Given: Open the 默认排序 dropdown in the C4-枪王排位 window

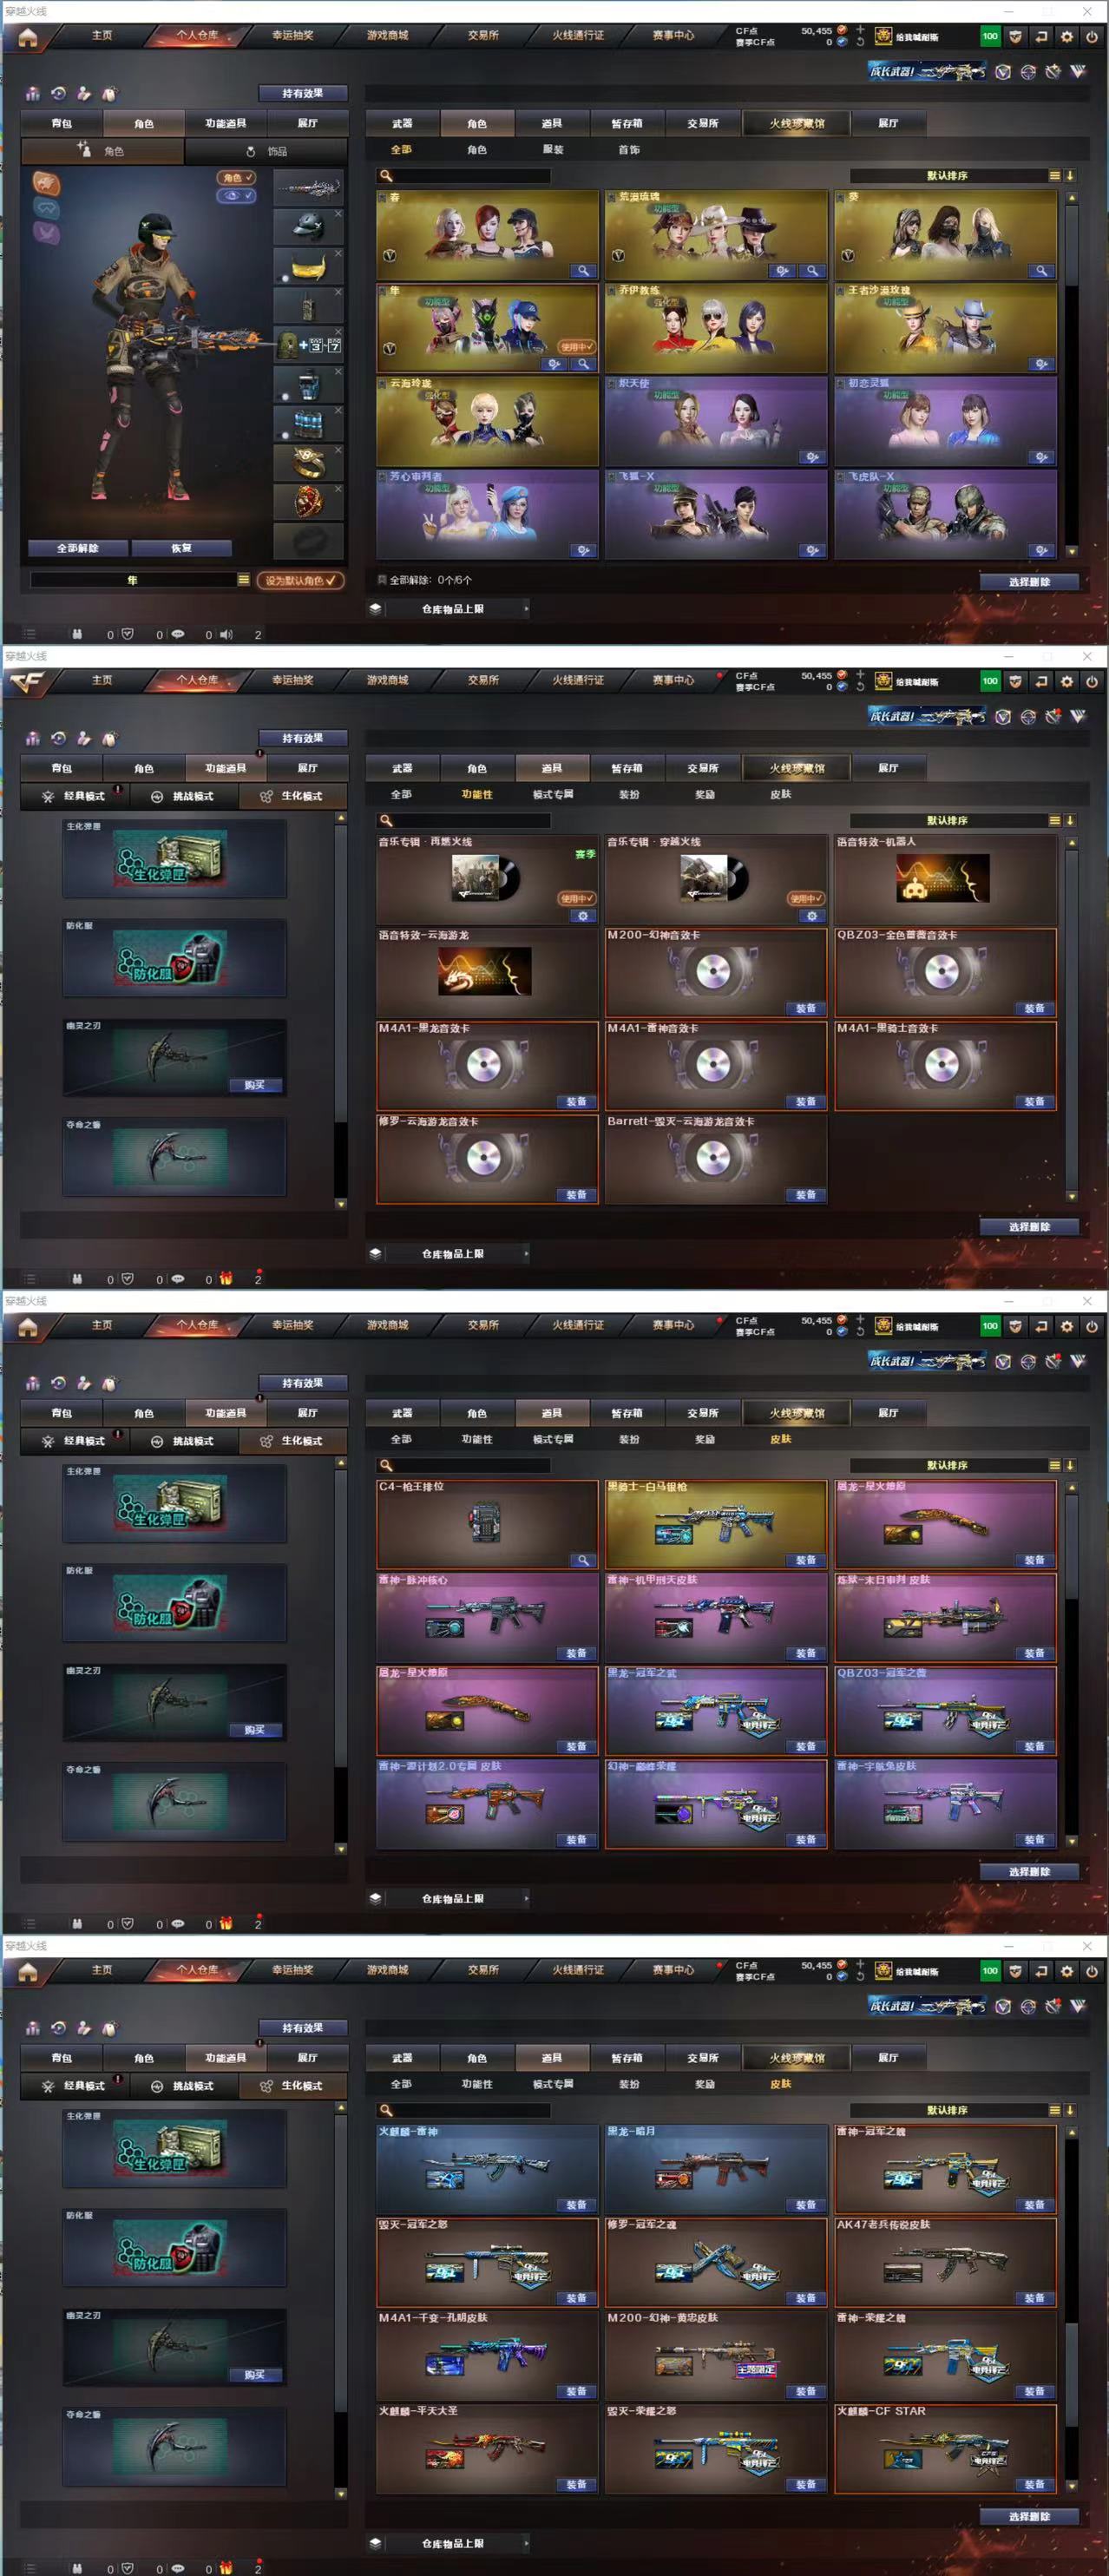Looking at the screenshot, I should pyautogui.click(x=947, y=1465).
